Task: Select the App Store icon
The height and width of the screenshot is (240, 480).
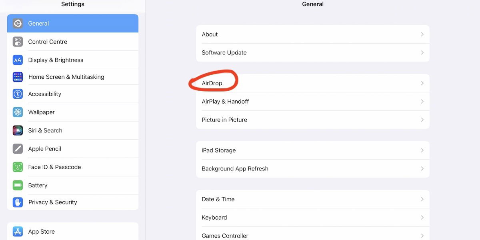Action: (x=18, y=231)
